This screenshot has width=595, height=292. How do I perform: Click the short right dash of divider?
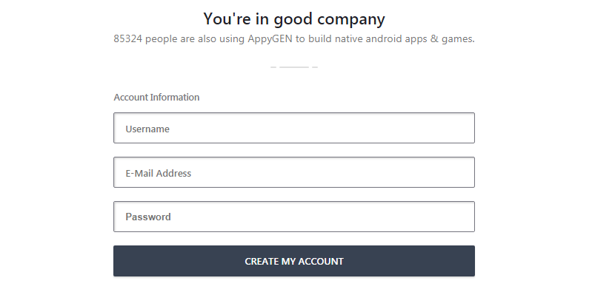(315, 67)
